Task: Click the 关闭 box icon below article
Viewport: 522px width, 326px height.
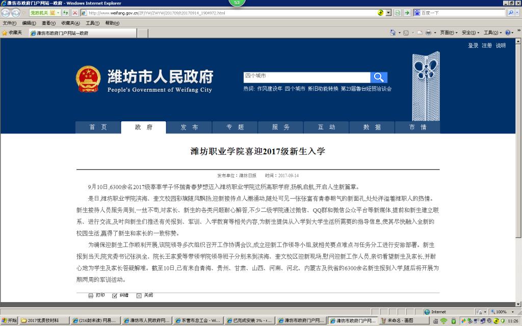Action: [x=139, y=295]
